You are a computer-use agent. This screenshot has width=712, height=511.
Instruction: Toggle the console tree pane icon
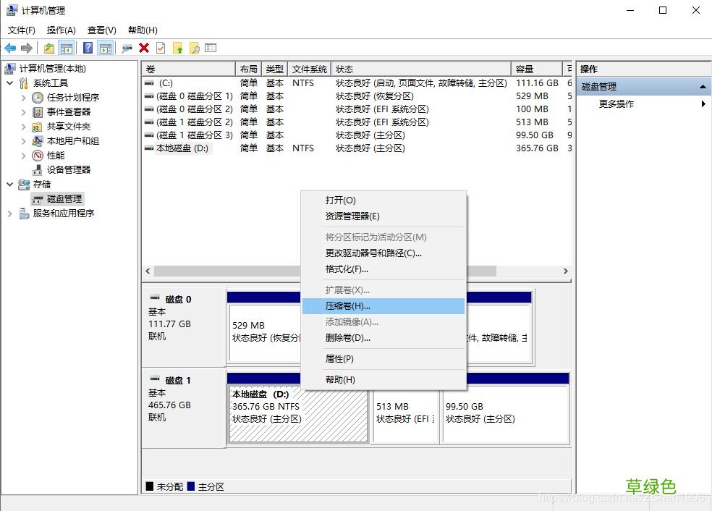point(65,48)
